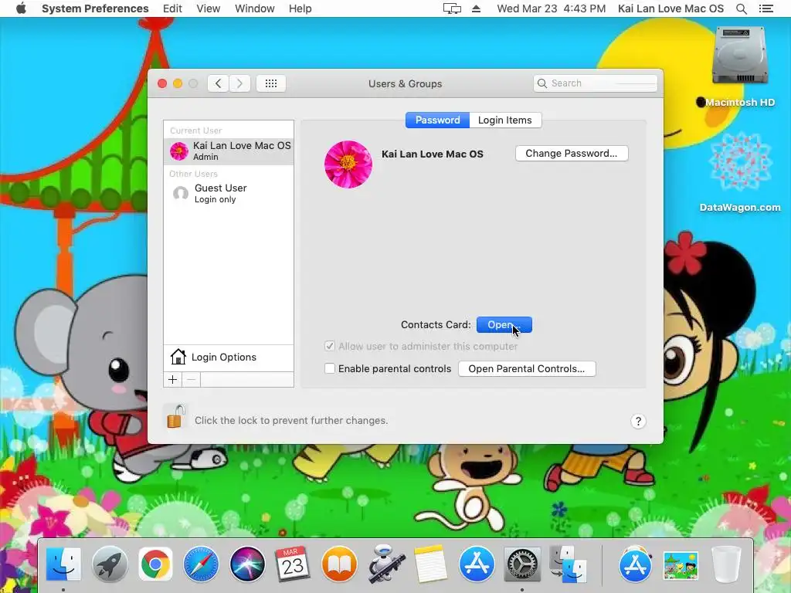This screenshot has width=791, height=593.
Task: Open Safari compass icon in Dock
Action: click(202, 564)
